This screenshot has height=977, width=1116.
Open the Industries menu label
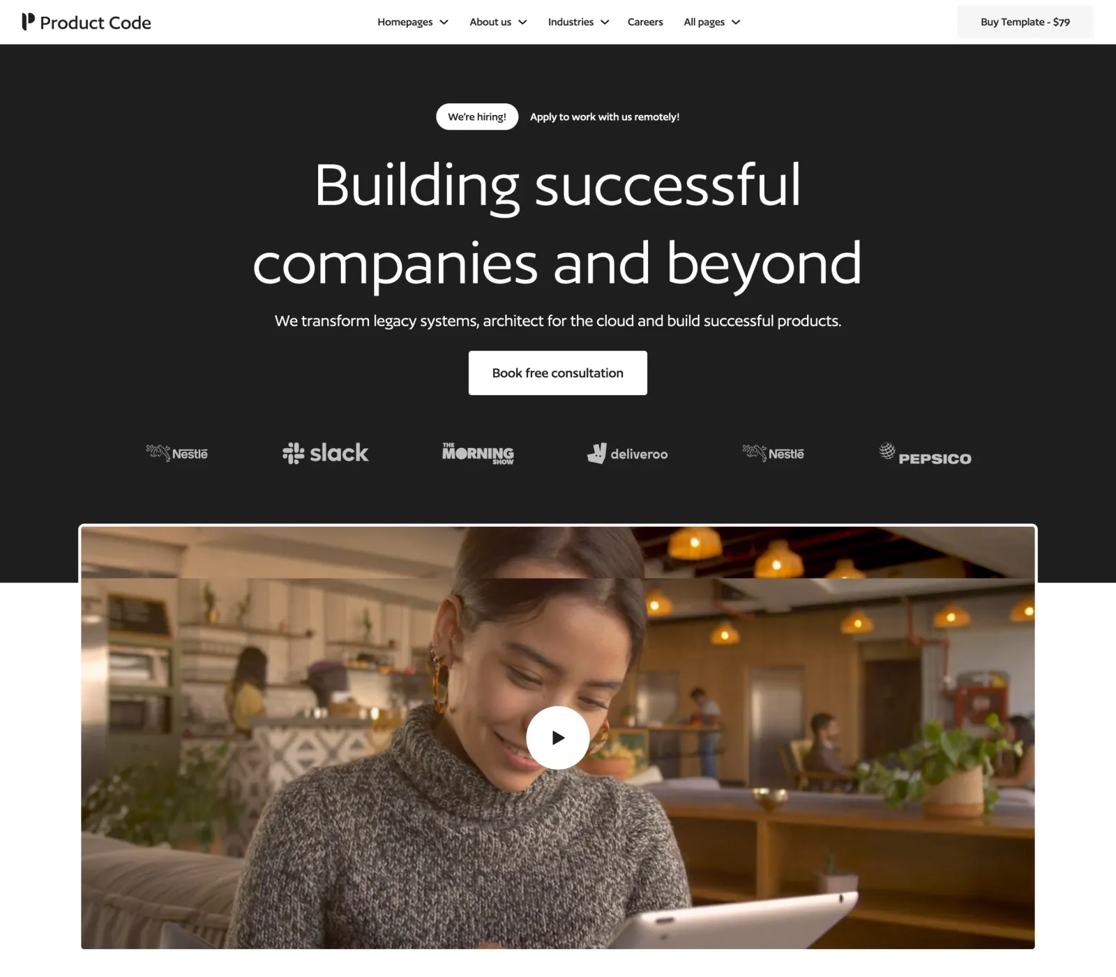click(571, 22)
